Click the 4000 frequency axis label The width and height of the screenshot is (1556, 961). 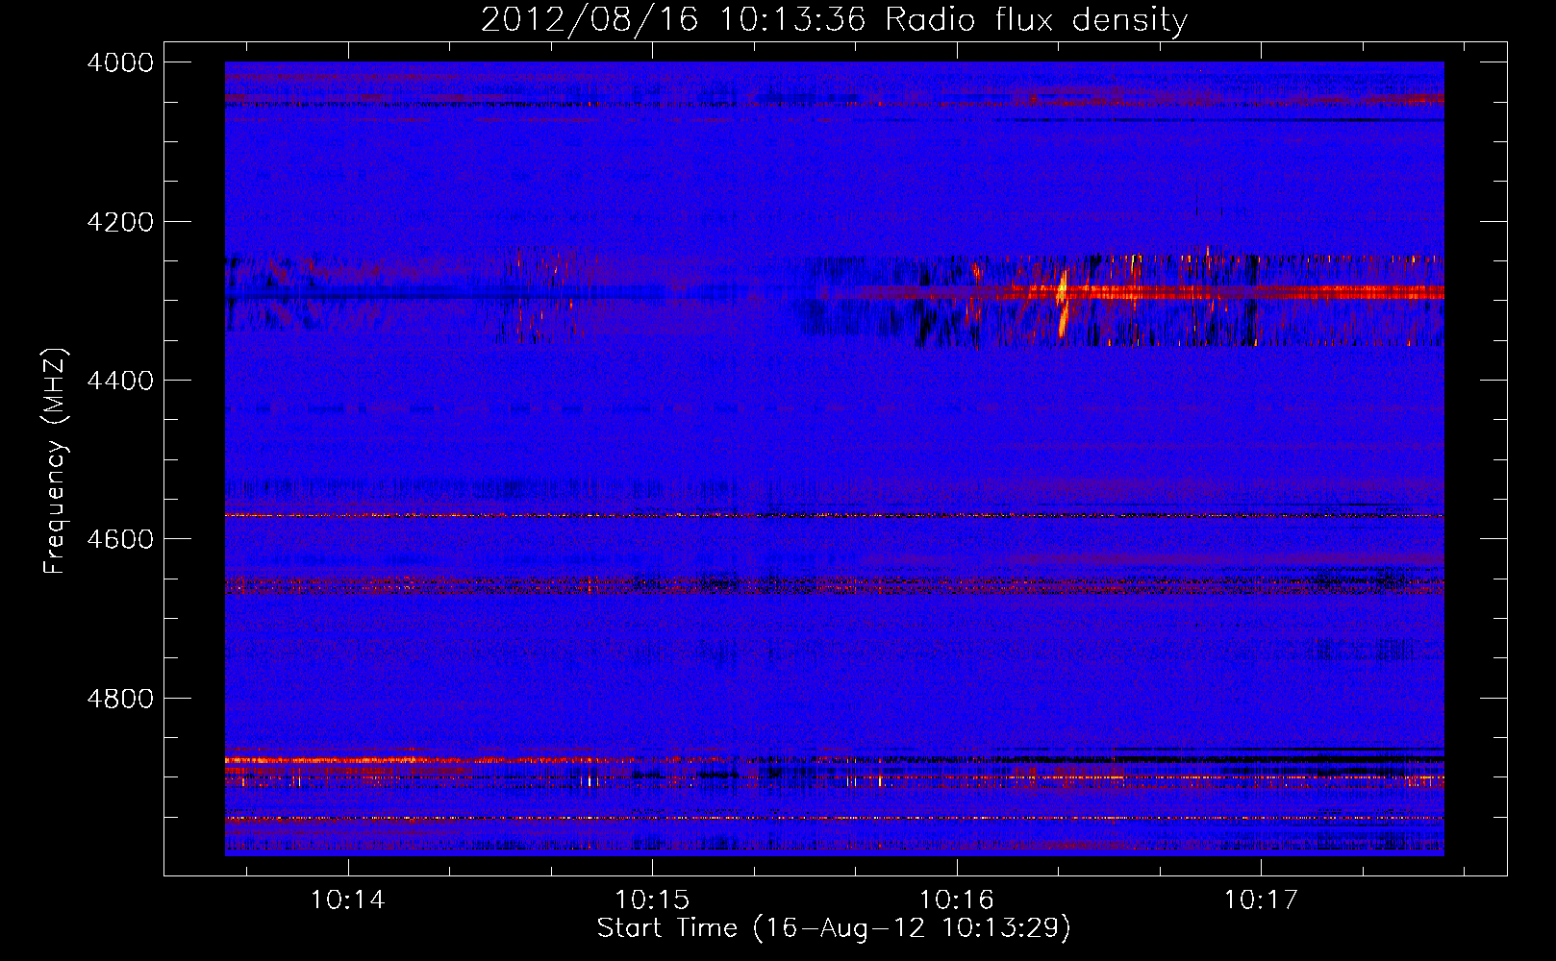pos(120,62)
